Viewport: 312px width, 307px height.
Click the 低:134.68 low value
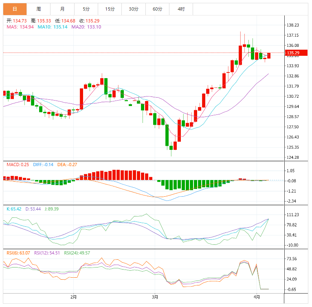pyautogui.click(x=65, y=21)
